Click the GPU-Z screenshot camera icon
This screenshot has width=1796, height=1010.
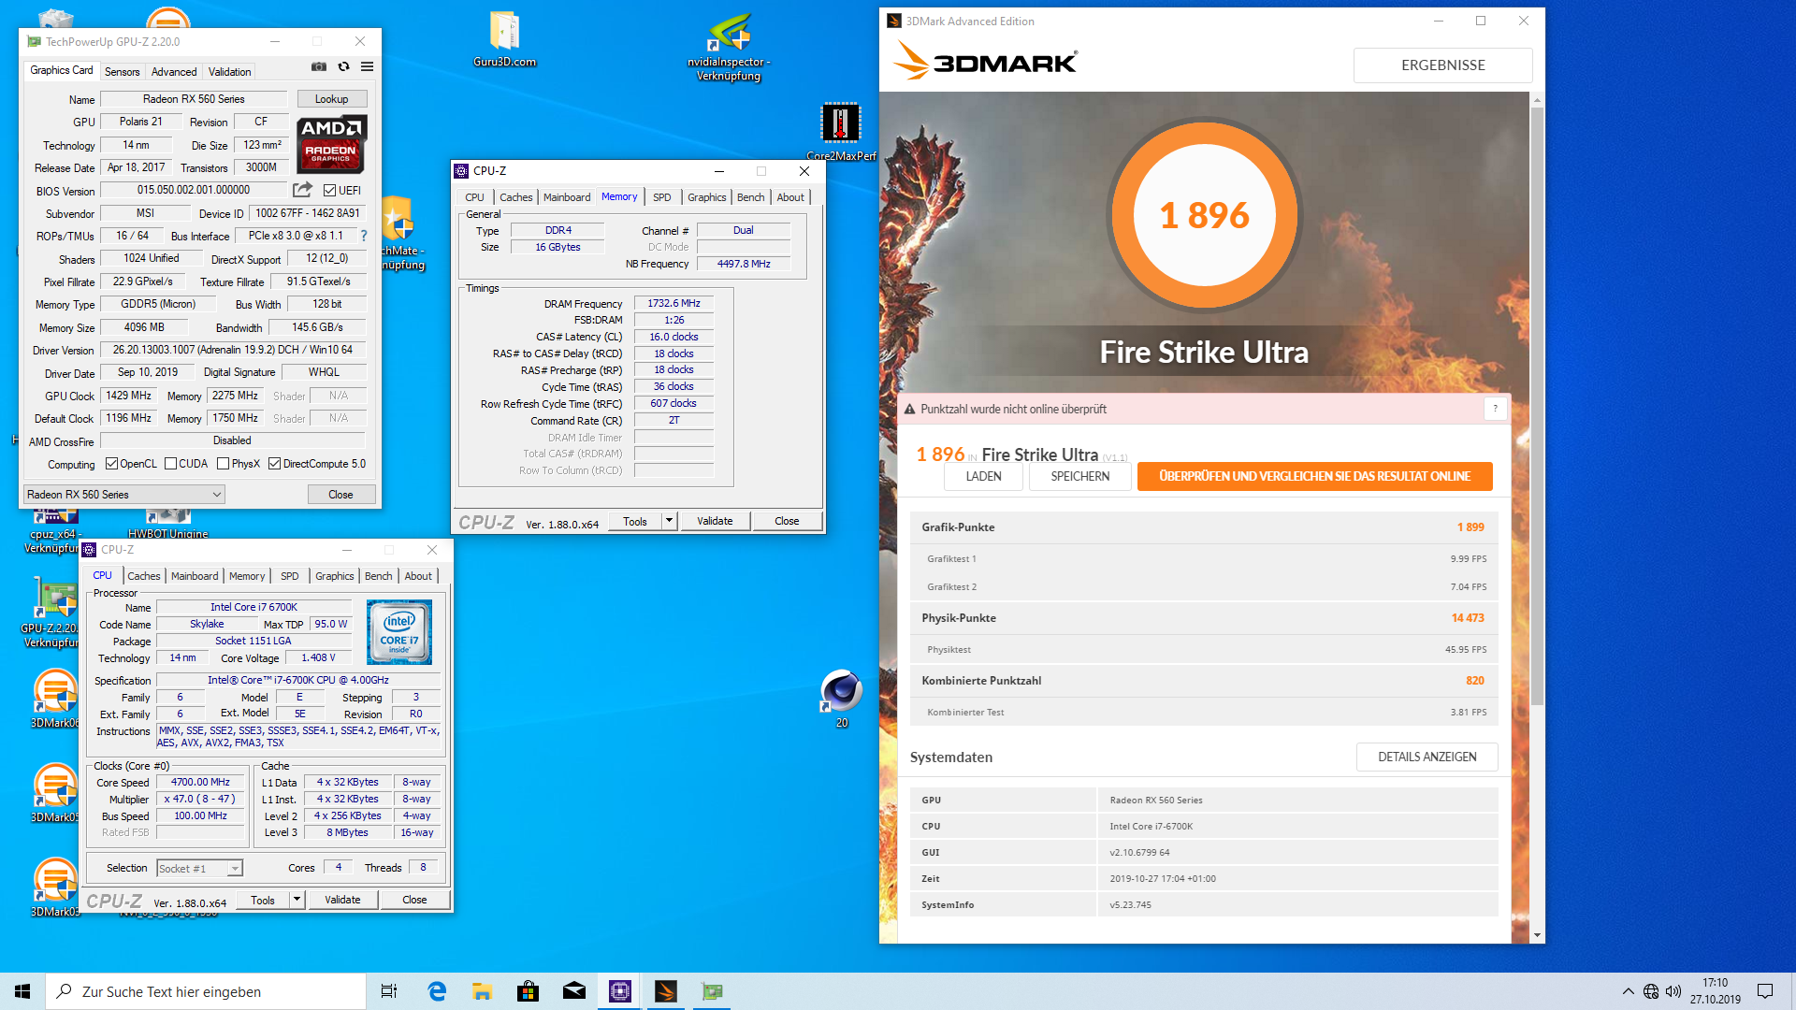click(319, 67)
